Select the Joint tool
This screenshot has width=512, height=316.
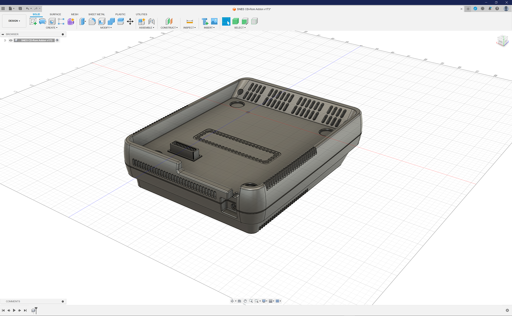[x=151, y=21]
